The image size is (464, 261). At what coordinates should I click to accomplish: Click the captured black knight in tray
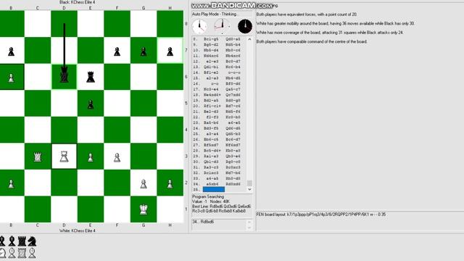(32, 241)
